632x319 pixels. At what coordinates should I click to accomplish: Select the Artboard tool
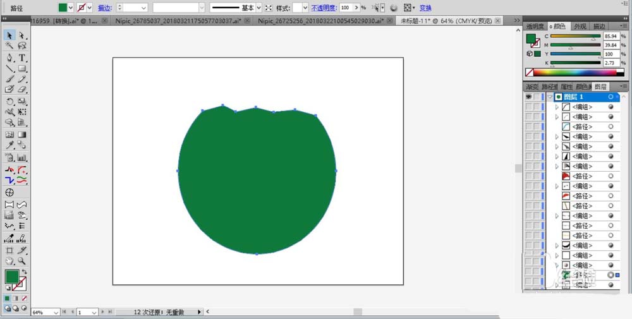click(x=9, y=251)
